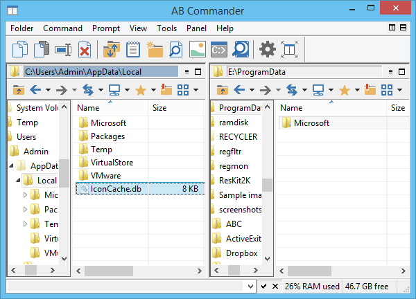The width and height of the screenshot is (416, 299).
Task: Click the right tree vertical scrollbar thumb
Action: pyautogui.click(x=267, y=185)
